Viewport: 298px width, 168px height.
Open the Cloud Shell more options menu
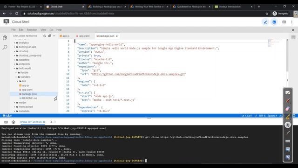292,22
